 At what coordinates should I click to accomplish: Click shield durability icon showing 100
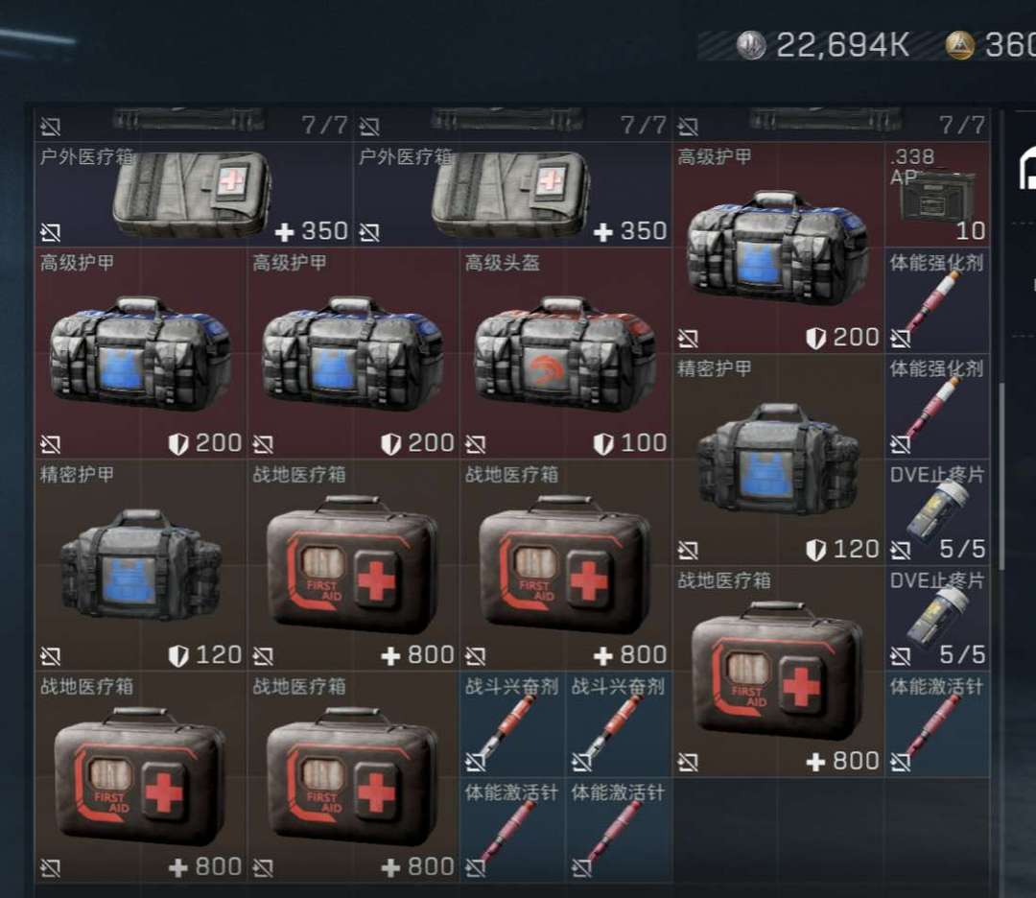[x=603, y=444]
